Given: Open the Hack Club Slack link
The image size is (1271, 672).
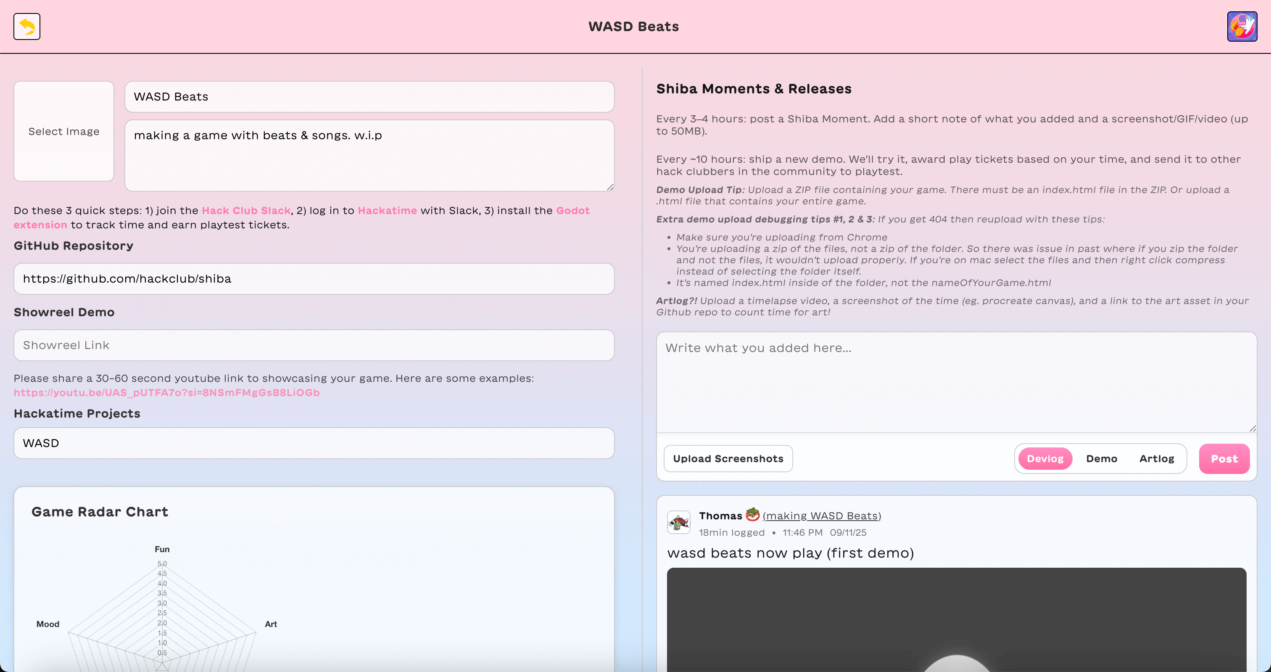Looking at the screenshot, I should [246, 210].
